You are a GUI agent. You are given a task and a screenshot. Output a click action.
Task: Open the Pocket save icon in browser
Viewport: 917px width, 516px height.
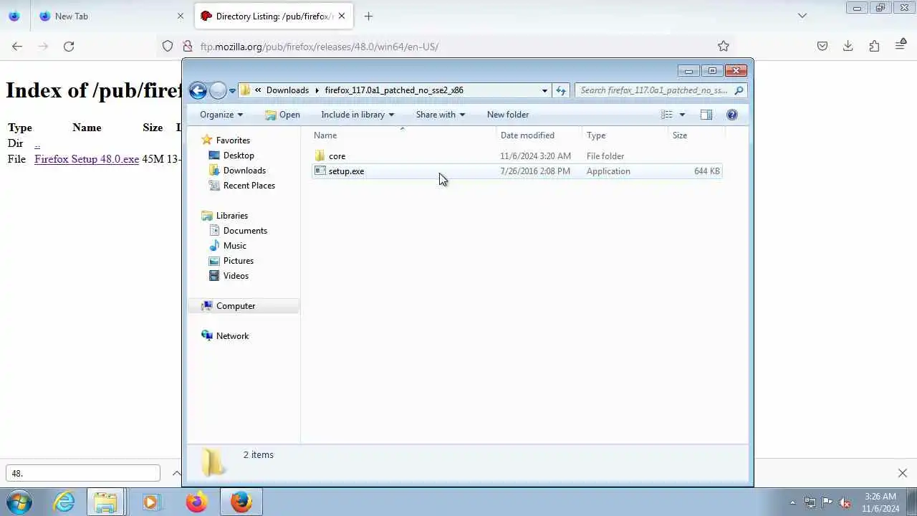coord(822,47)
